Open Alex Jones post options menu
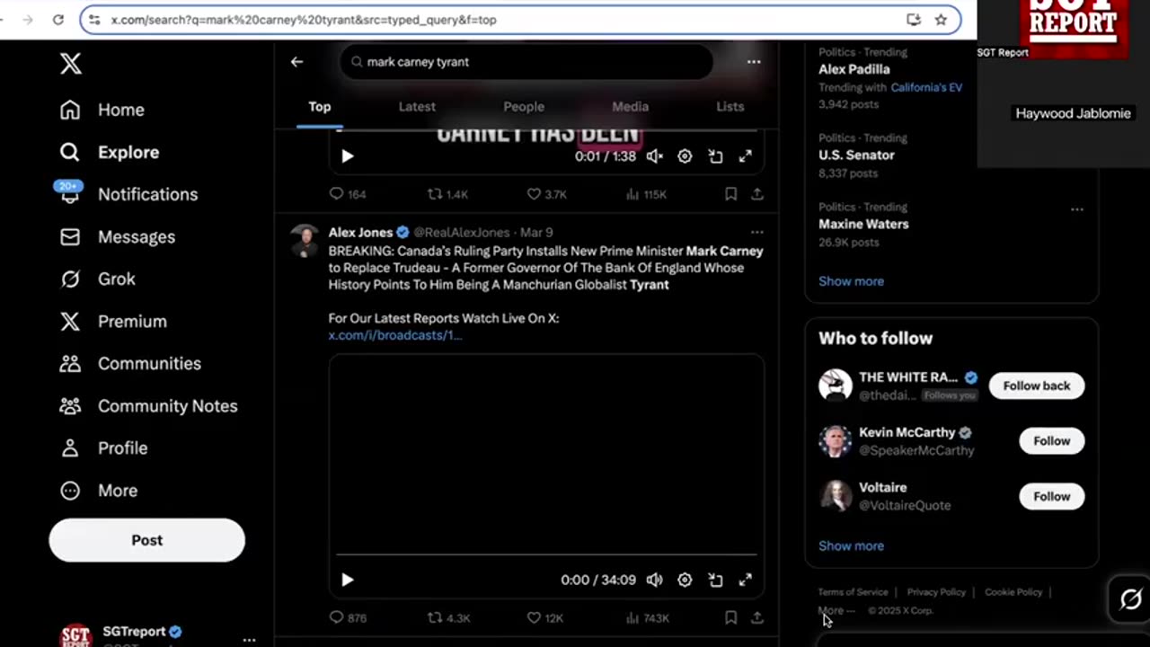The width and height of the screenshot is (1150, 647). [757, 233]
